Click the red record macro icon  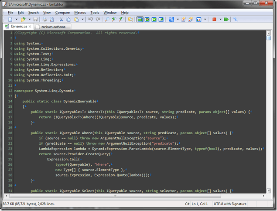[x=214, y=20]
